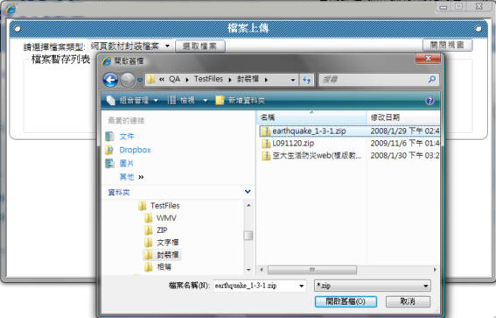This screenshot has height=318, width=496.
Task: Click the earthquake_1-3-1.zip file icon
Action: (266, 131)
